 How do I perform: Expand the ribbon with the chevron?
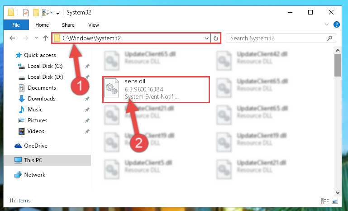click(x=327, y=24)
